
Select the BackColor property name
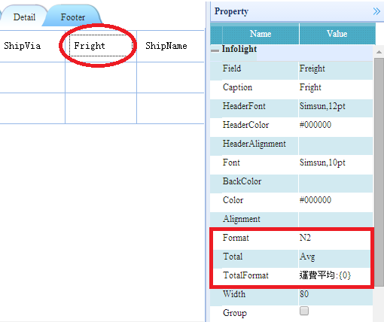242,181
